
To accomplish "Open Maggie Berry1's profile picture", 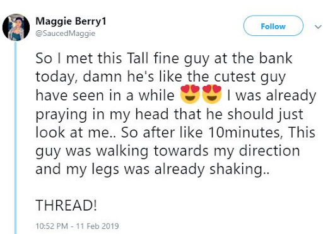I will [x=16, y=27].
